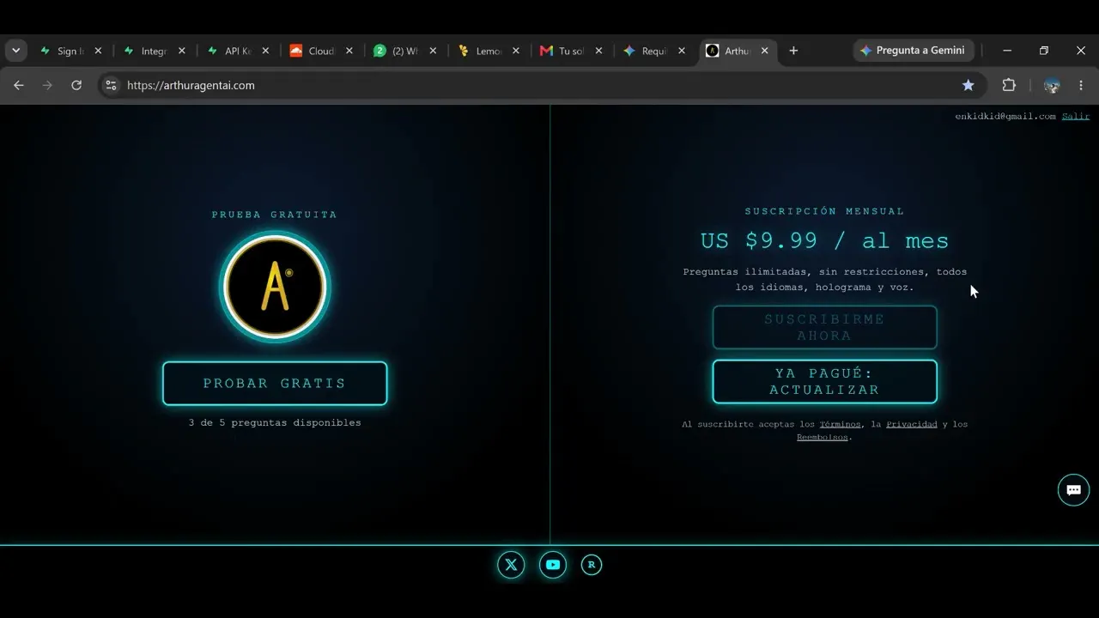1099x618 pixels.
Task: Click the enkidkid@gmail.com account text
Action: (x=1005, y=116)
